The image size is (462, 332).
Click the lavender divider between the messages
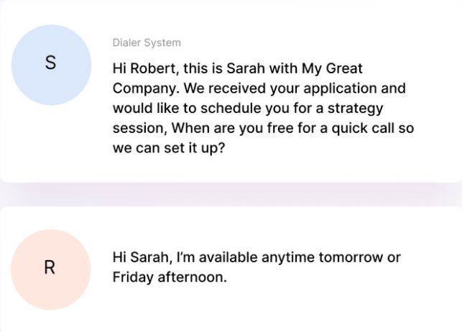231,194
